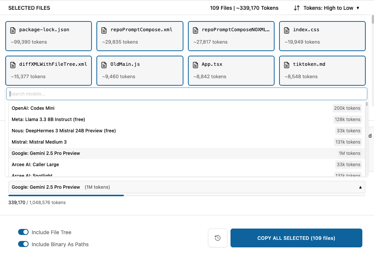The height and width of the screenshot is (259, 374).
Task: Click the file icon beside repoPromptCompose.xml
Action: [x=104, y=30]
